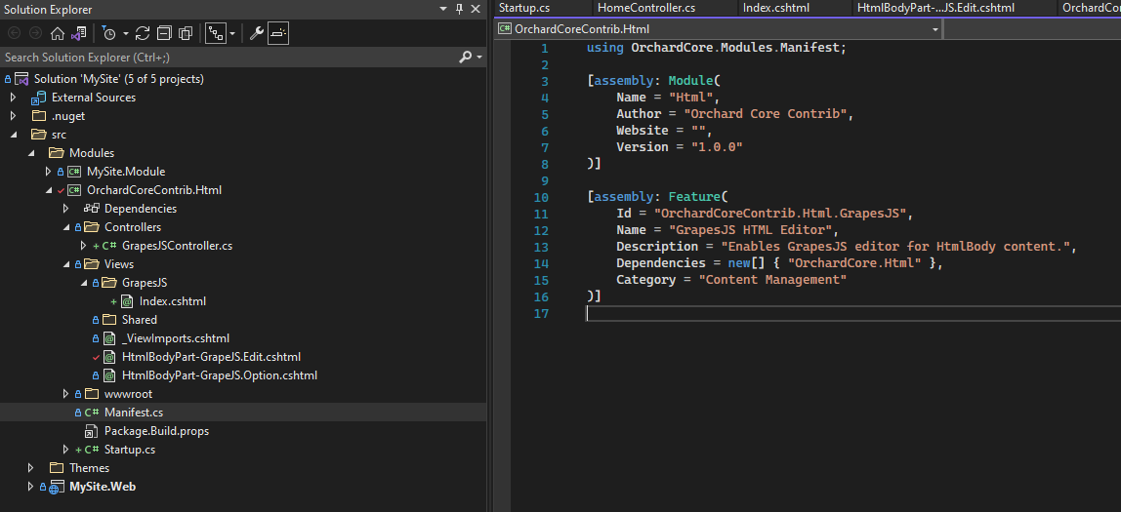Click the External Sources icon

[39, 98]
